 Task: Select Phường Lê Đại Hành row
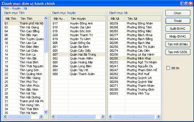point(134,54)
